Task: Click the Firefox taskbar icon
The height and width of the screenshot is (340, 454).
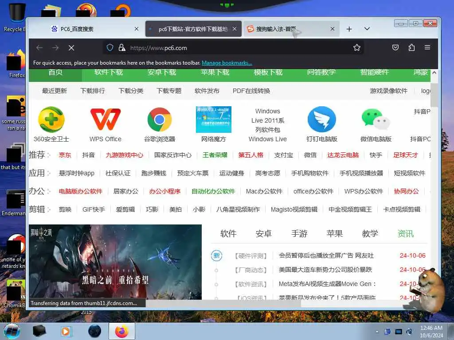Action: click(x=122, y=331)
